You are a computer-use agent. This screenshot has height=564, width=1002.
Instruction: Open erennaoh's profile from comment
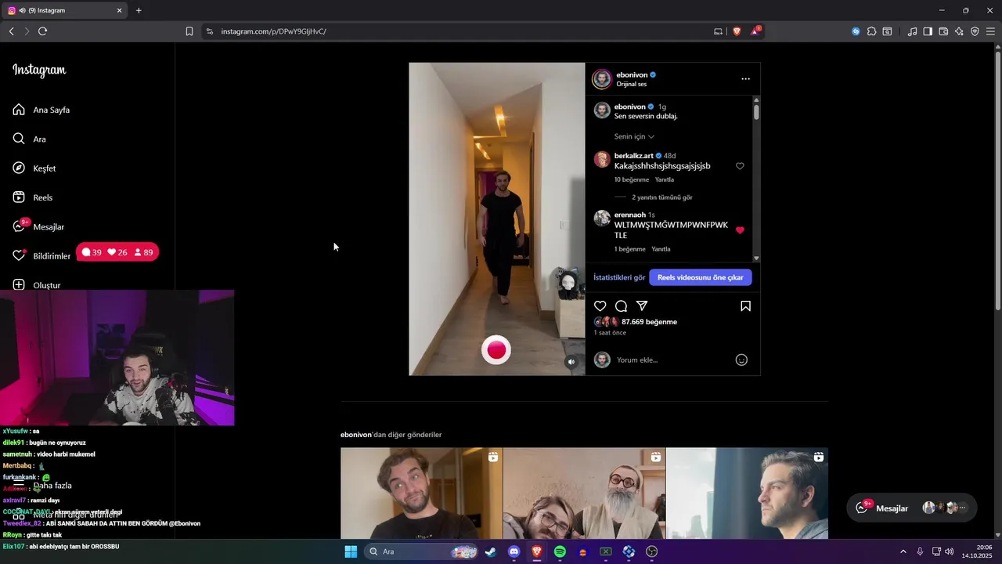pyautogui.click(x=630, y=215)
